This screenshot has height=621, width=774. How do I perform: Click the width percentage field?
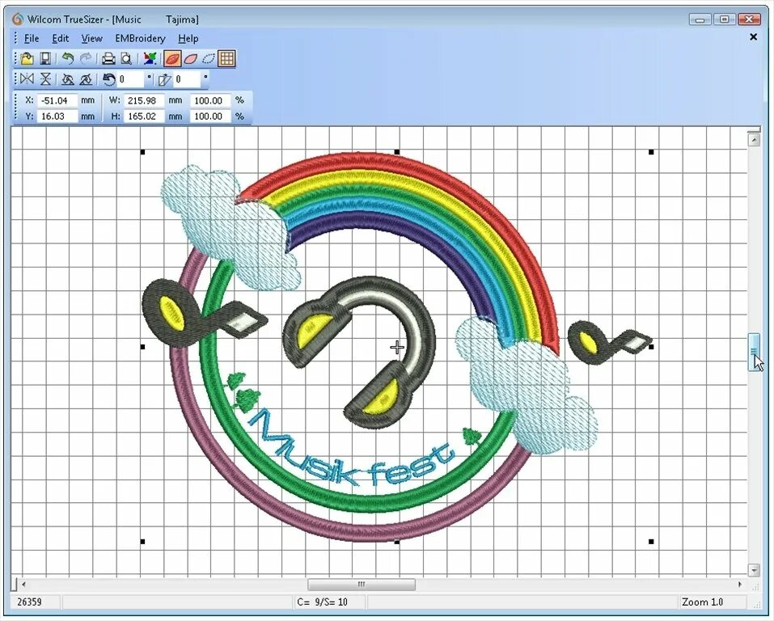pyautogui.click(x=210, y=100)
